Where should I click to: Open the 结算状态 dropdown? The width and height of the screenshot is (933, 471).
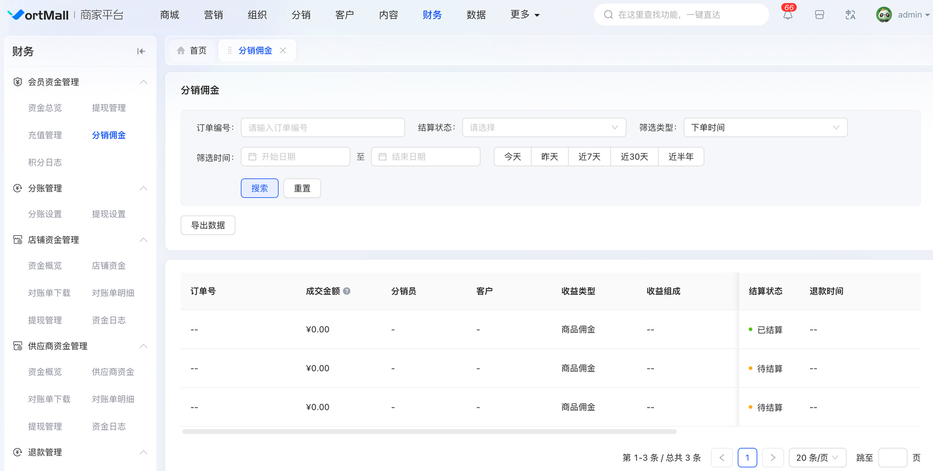[x=543, y=128]
